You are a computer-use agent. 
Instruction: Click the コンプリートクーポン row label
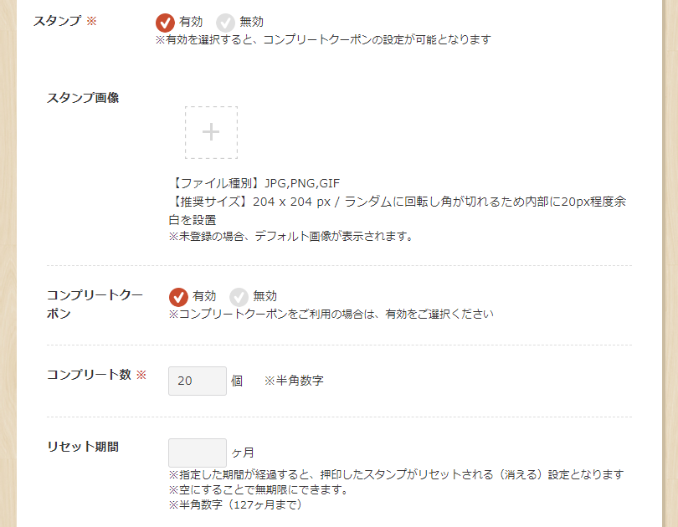[95, 304]
